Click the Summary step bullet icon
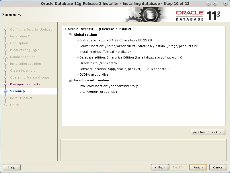The height and width of the screenshot is (173, 230). click(x=5, y=91)
